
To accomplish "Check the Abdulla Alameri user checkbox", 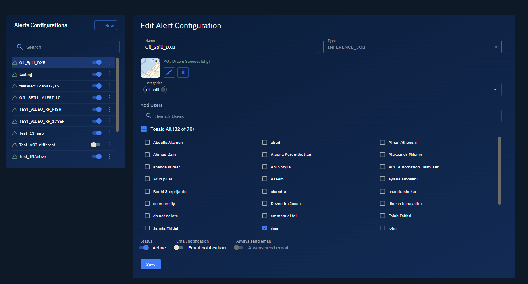I will 147,143.
